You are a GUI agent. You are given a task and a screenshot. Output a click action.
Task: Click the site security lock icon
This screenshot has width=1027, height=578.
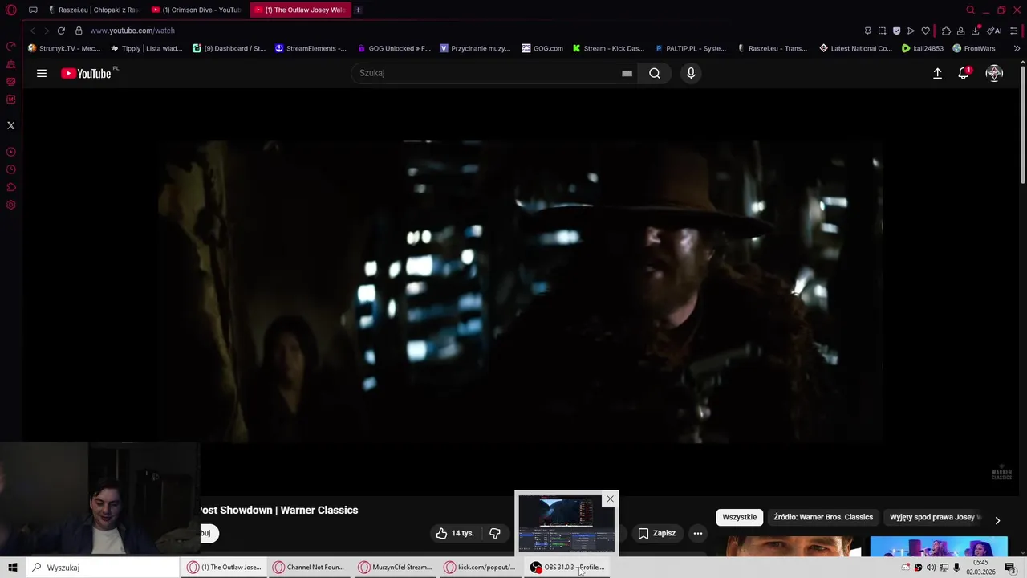[79, 31]
